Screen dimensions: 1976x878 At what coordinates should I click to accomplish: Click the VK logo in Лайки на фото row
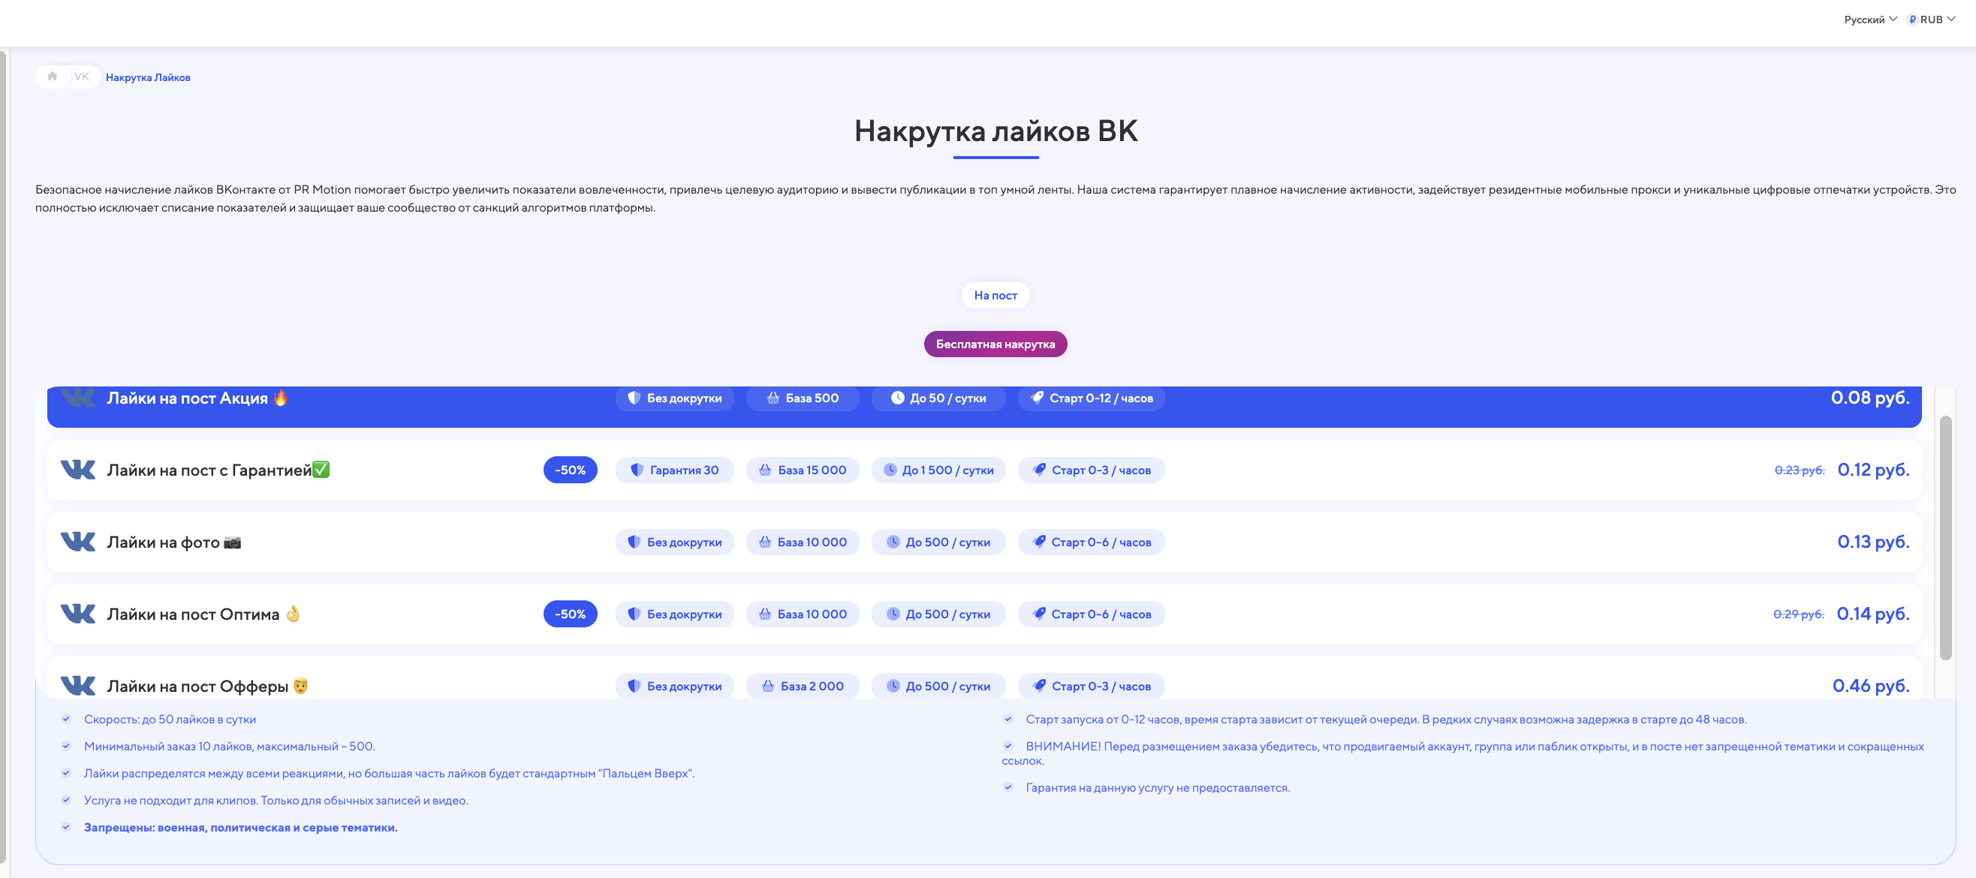point(77,541)
